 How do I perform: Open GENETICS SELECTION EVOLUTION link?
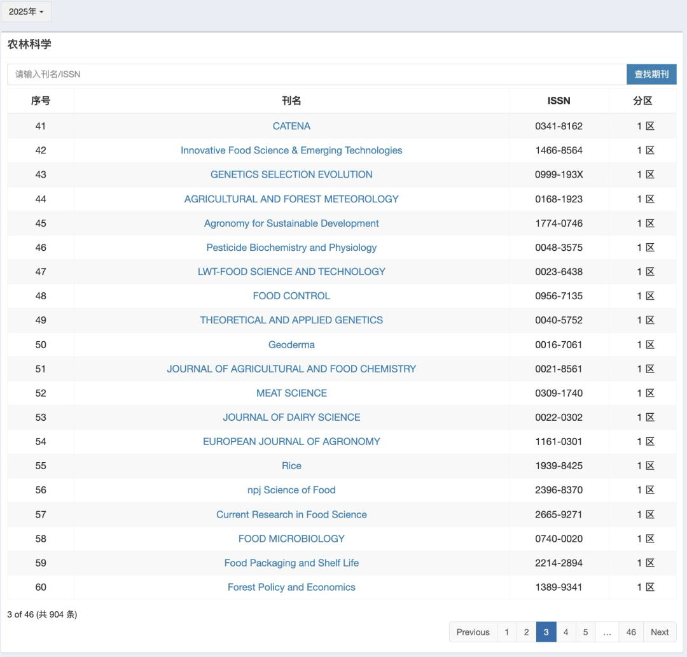tap(291, 174)
